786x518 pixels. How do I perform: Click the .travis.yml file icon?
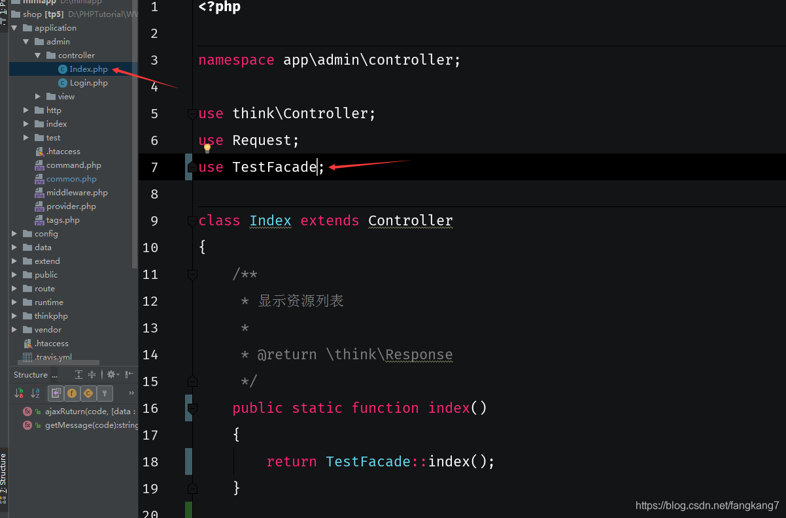[27, 357]
